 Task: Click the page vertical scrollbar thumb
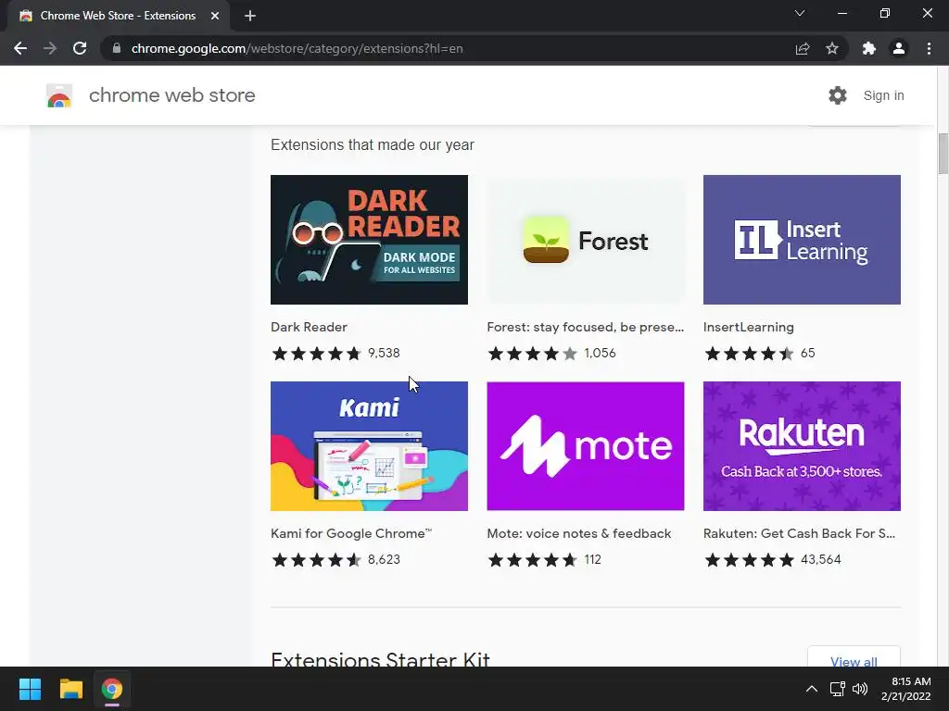click(943, 153)
